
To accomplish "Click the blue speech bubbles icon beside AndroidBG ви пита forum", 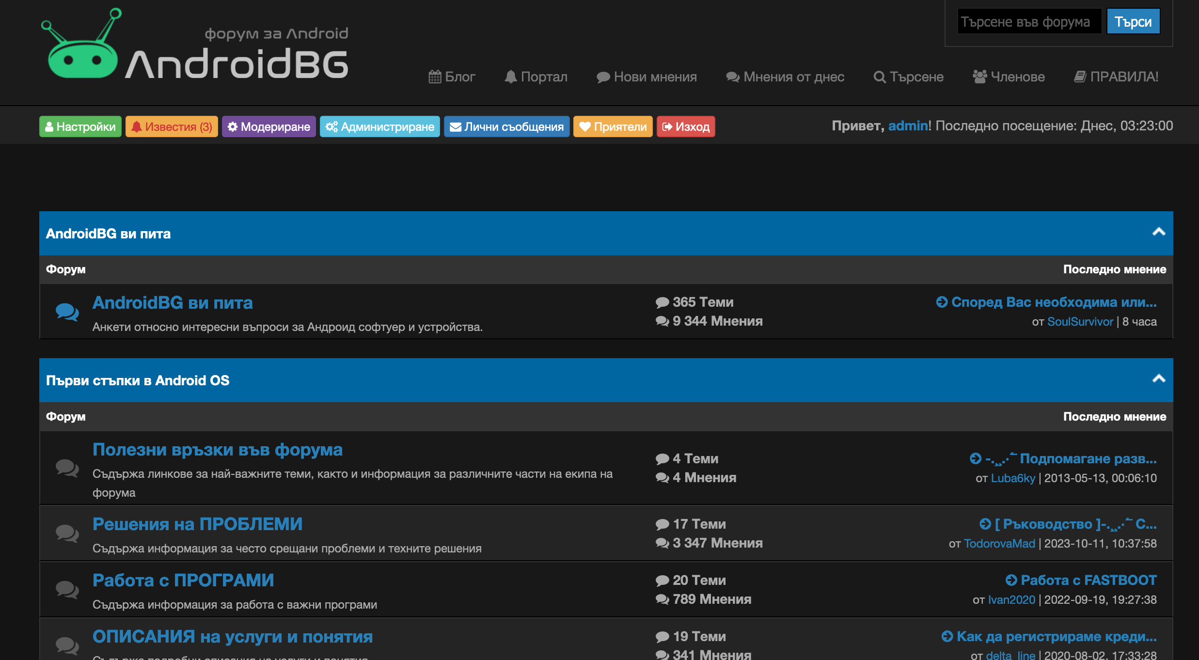I will 67,312.
